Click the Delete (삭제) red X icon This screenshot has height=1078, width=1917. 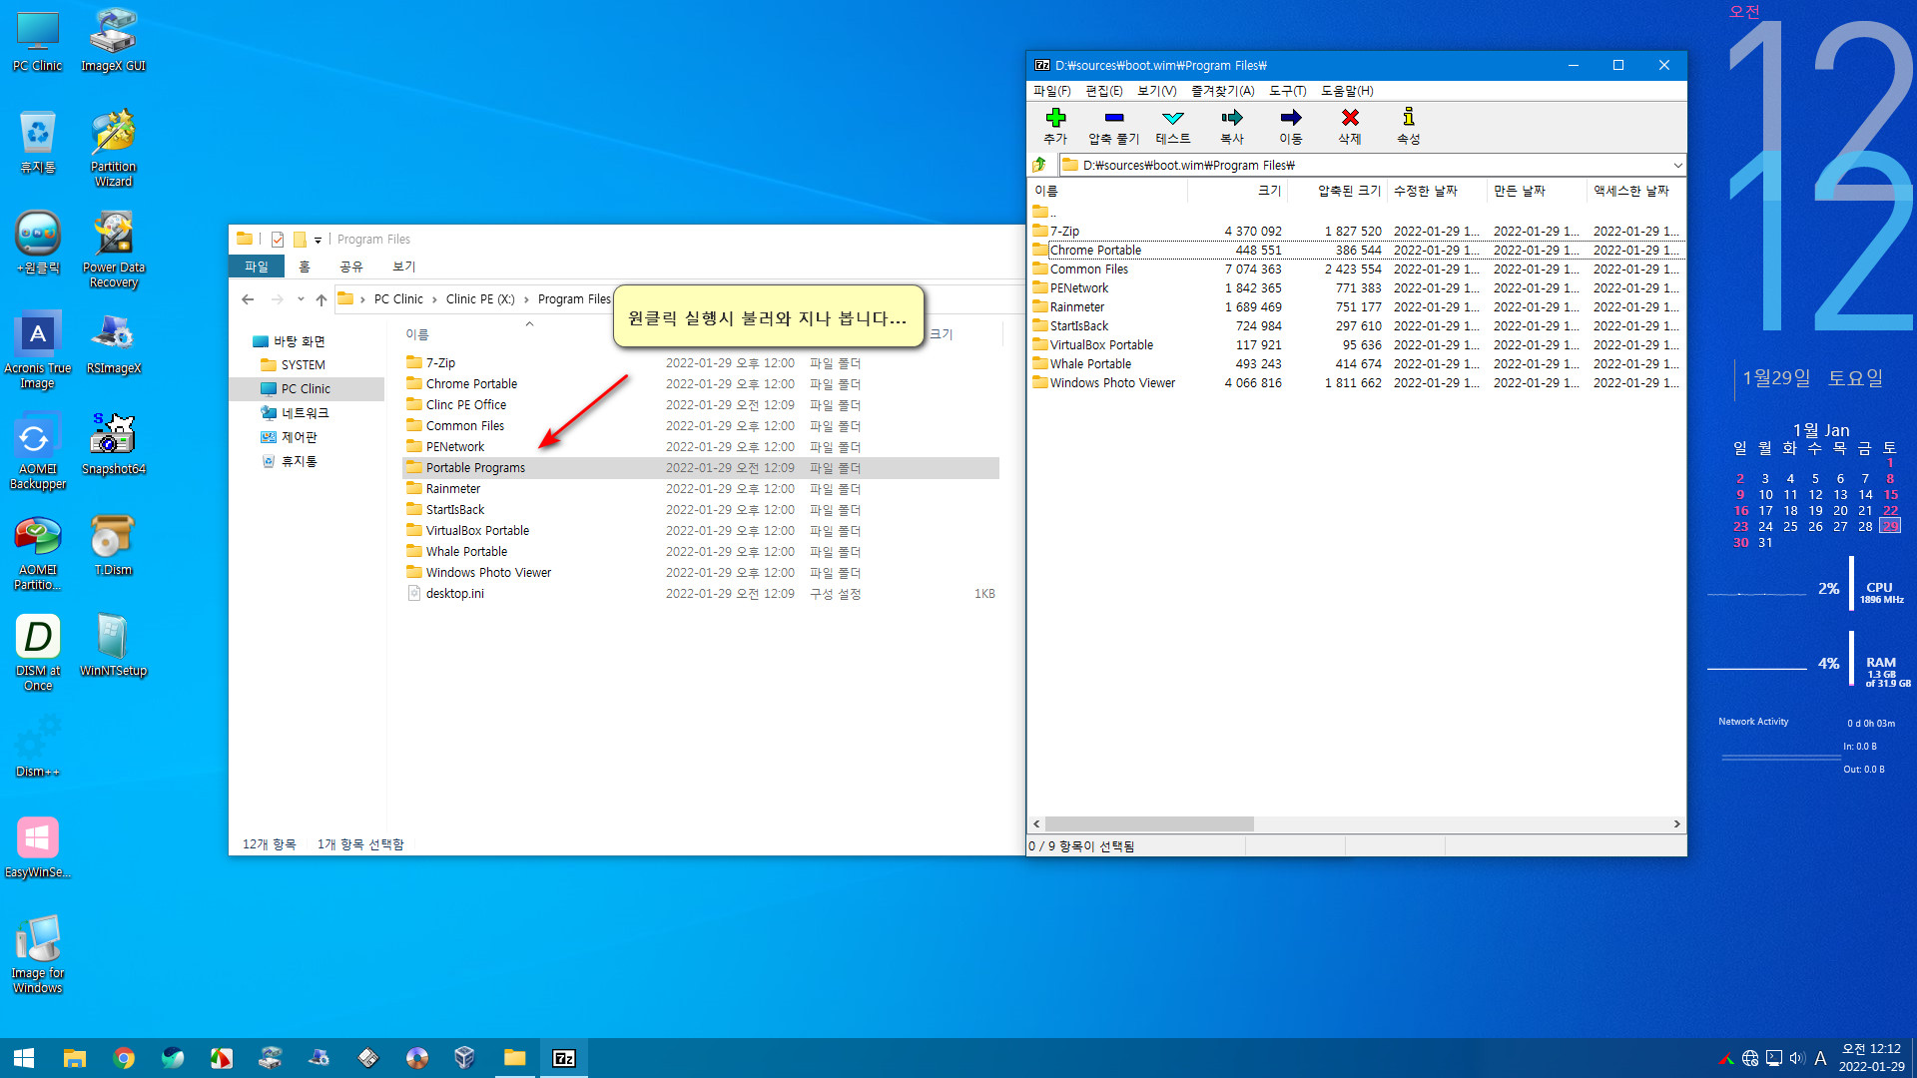(x=1350, y=118)
